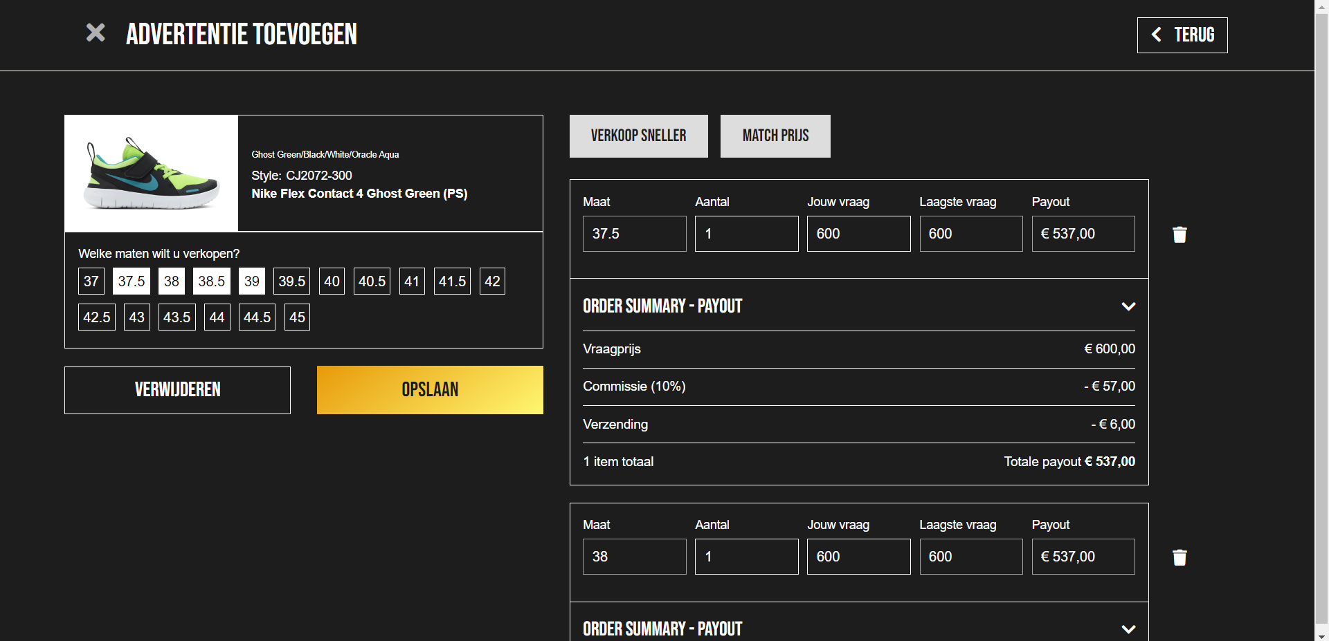Collapse the first Order Summary - Payout section

(x=1128, y=306)
